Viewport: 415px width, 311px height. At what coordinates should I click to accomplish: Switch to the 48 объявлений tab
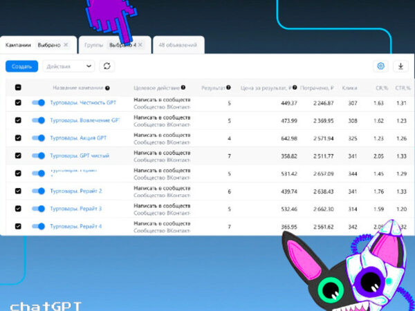click(178, 46)
